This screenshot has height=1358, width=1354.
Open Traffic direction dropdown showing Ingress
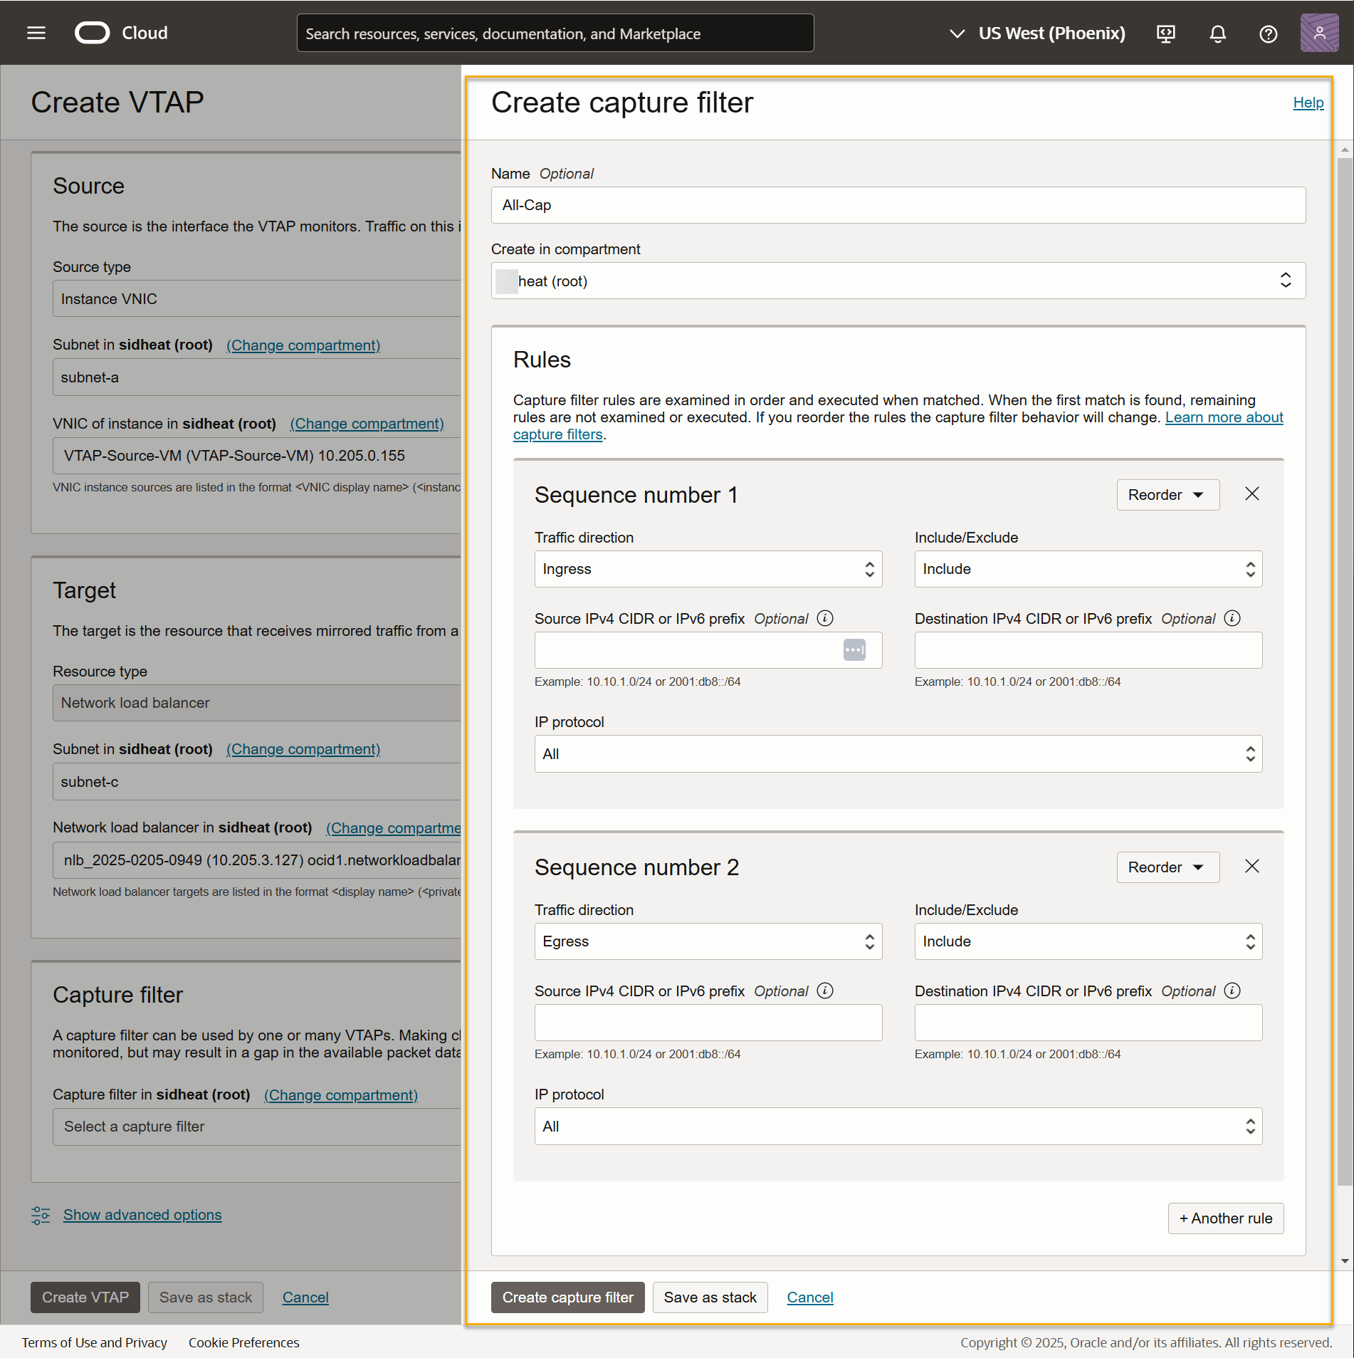pos(708,569)
